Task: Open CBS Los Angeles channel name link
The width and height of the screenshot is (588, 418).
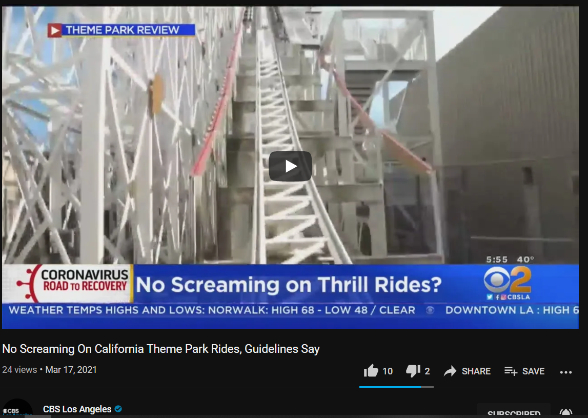Action: click(x=77, y=409)
